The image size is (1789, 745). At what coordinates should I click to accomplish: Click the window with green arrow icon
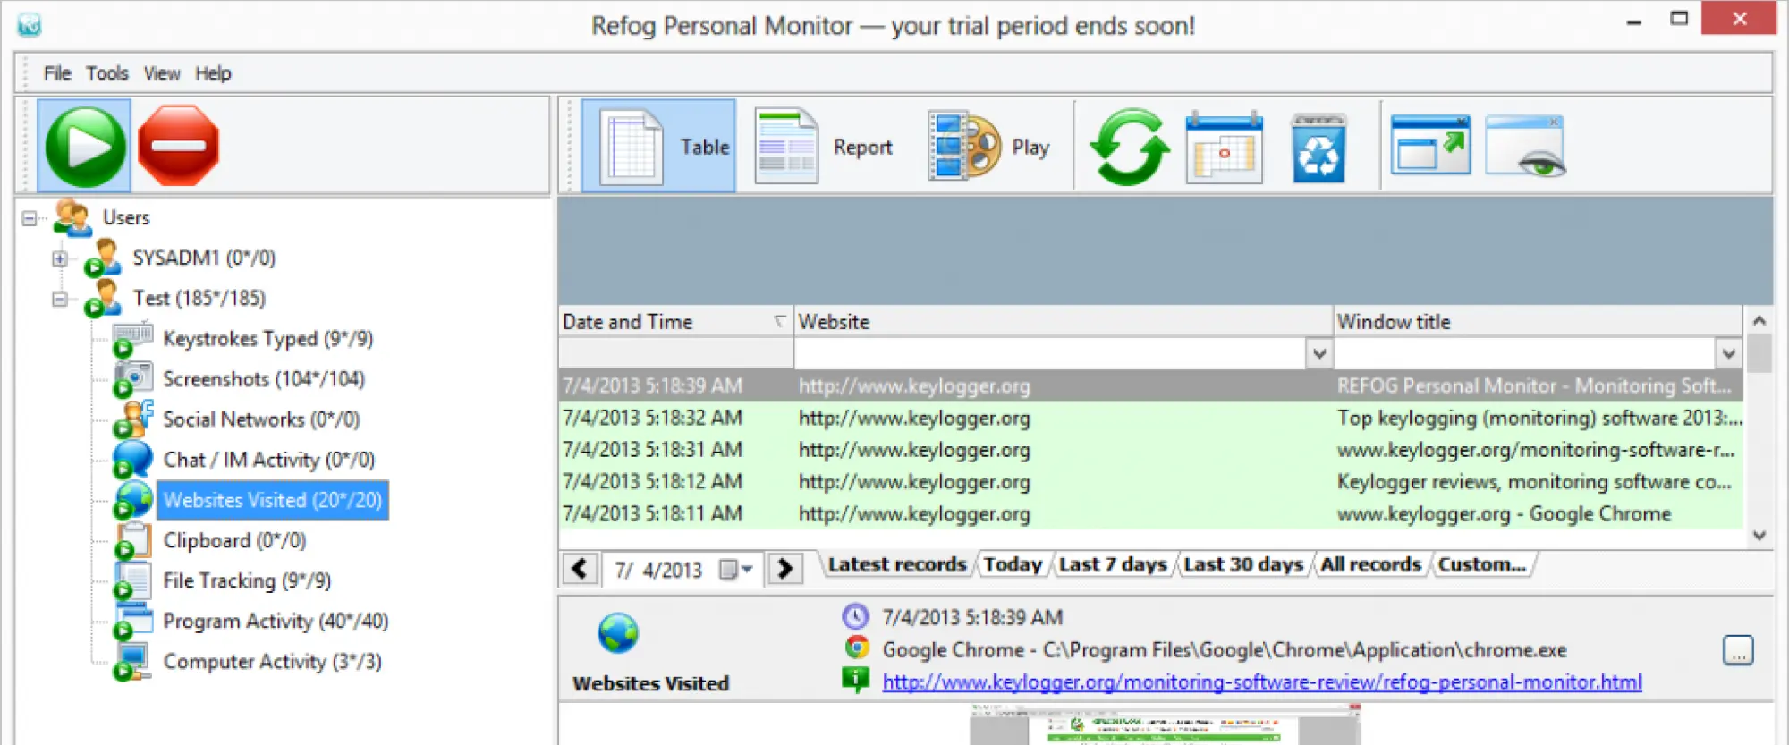coord(1430,147)
